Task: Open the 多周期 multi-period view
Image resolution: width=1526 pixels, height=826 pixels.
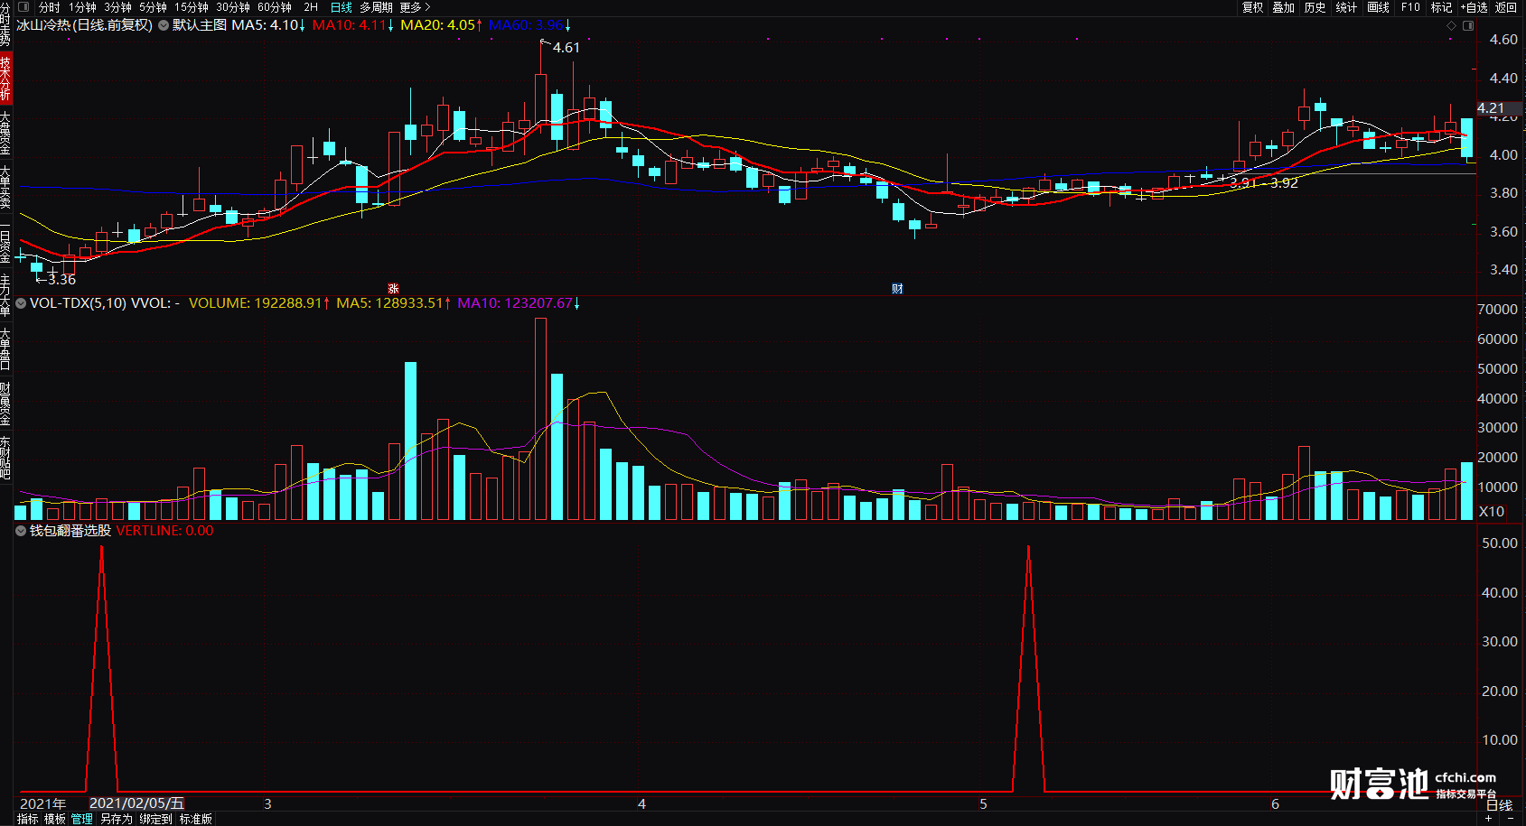Action: (376, 7)
